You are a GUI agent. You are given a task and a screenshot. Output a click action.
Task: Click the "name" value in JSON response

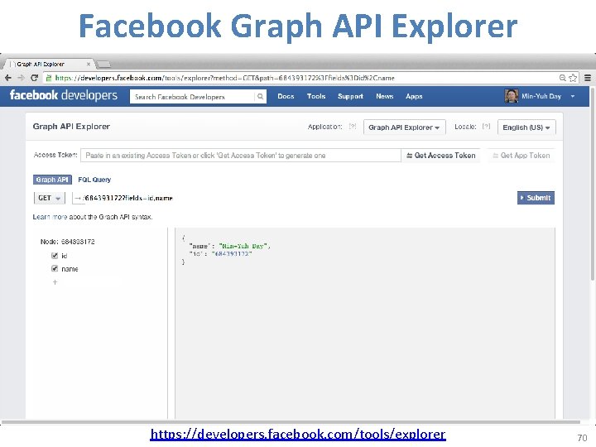[243, 247]
